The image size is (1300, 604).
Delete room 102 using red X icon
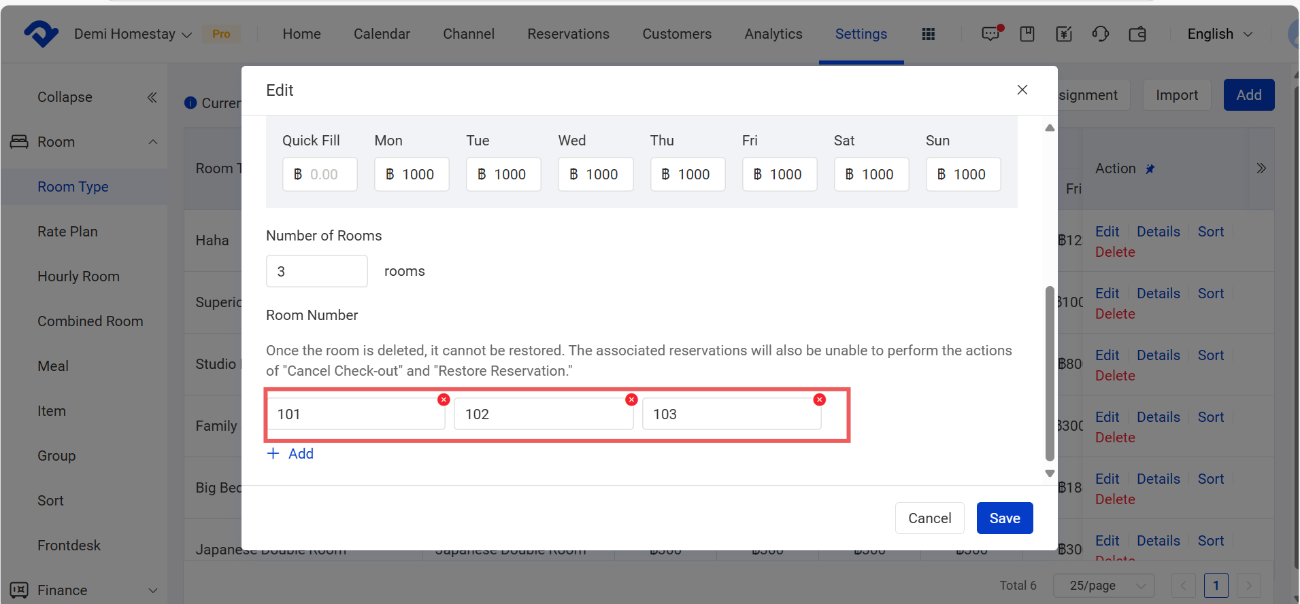click(x=631, y=399)
